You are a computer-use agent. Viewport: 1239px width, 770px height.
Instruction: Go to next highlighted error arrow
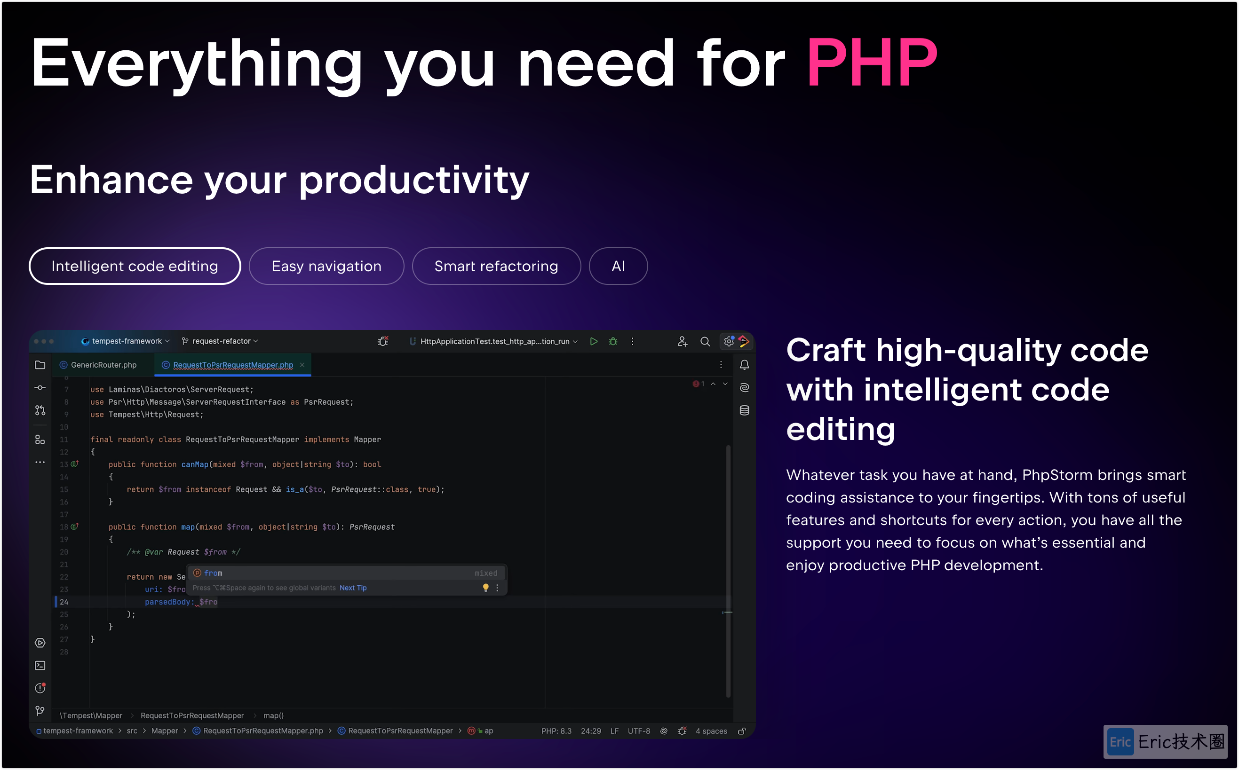(x=725, y=384)
